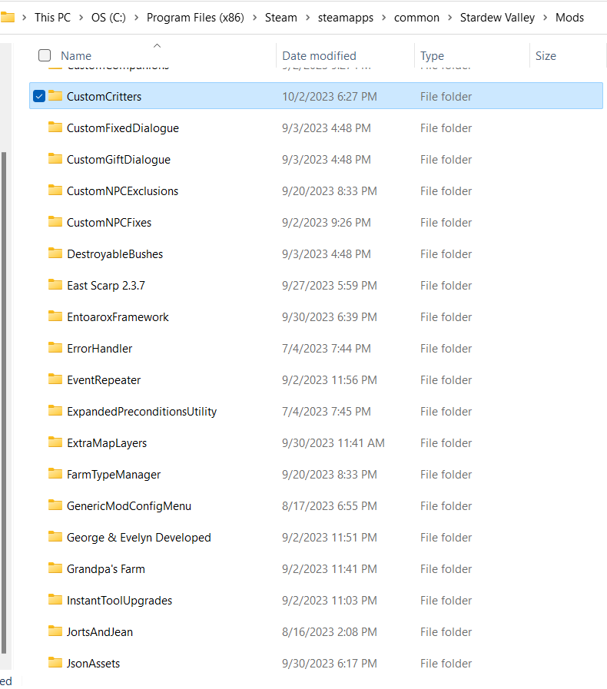
Task: Click the JortsAndJean folder icon
Action: [x=55, y=631]
